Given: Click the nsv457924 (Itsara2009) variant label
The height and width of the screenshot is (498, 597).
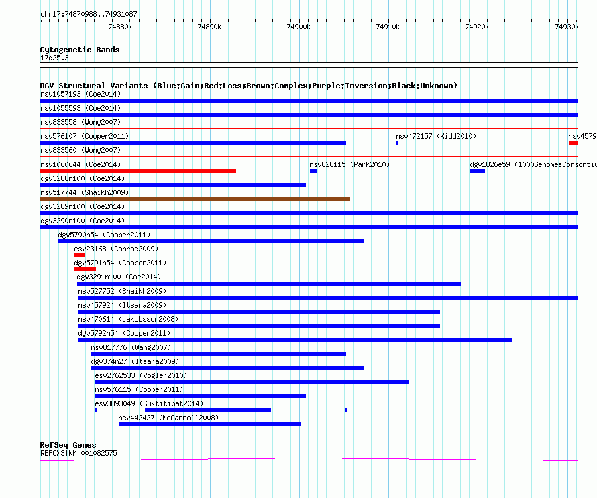Looking at the screenshot, I should point(122,305).
